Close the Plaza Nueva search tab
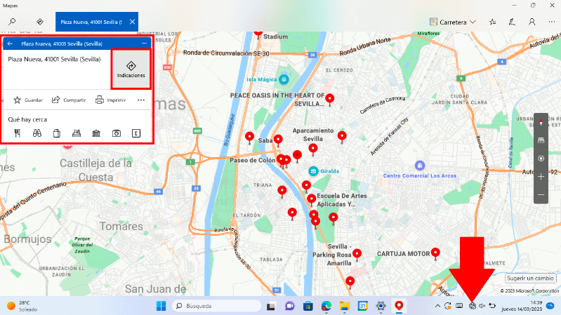This screenshot has width=561, height=315. coord(133,22)
